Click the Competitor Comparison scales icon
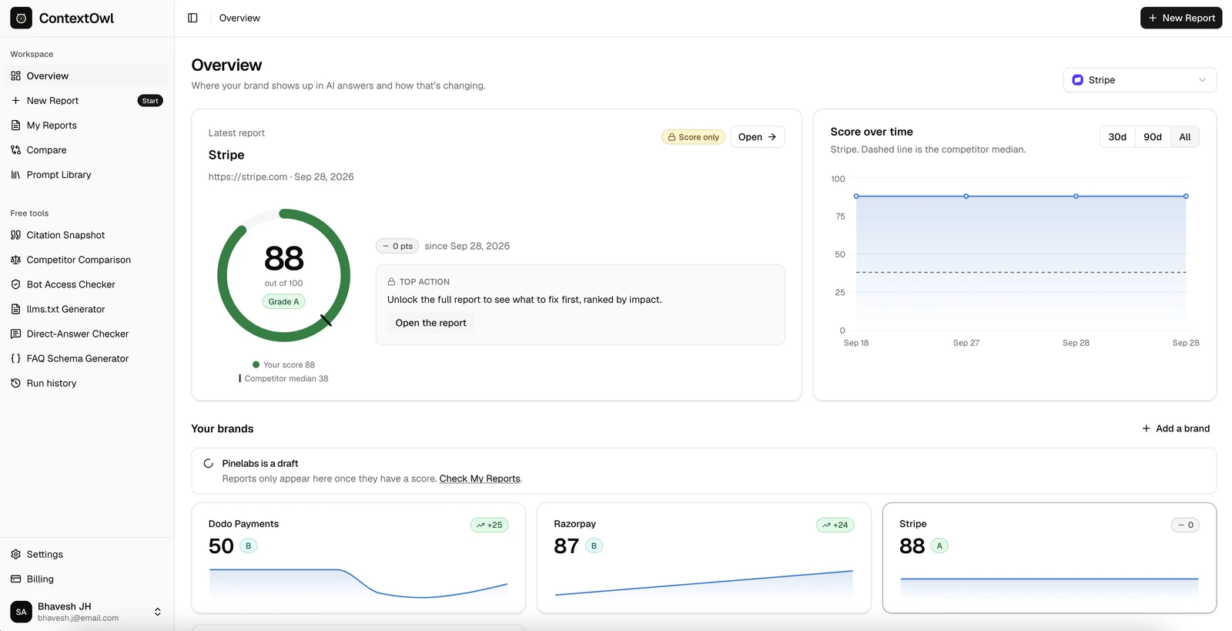The width and height of the screenshot is (1232, 631). click(15, 260)
